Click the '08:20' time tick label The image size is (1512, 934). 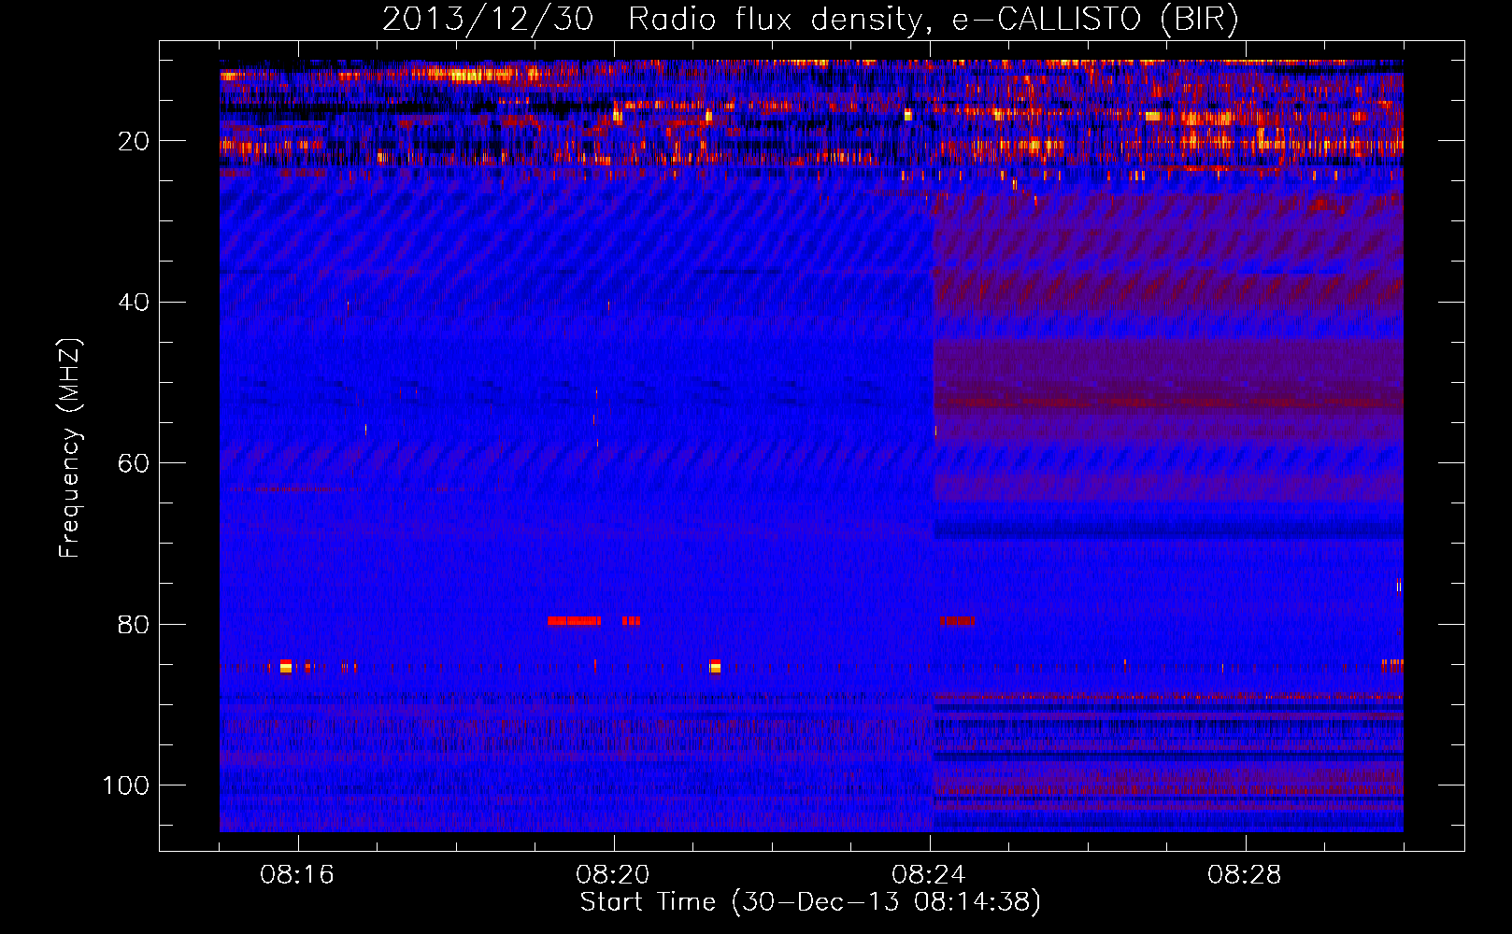(613, 875)
